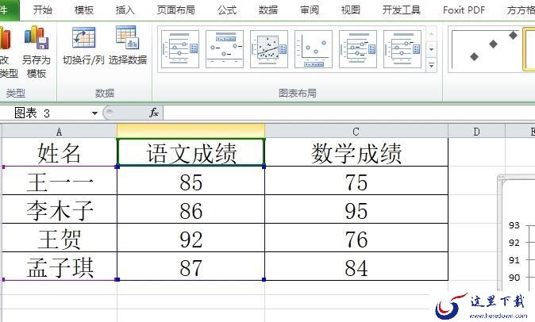Select cell with value 92 in 语文成绩 column
Image resolution: width=535 pixels, height=322 pixels.
(191, 238)
